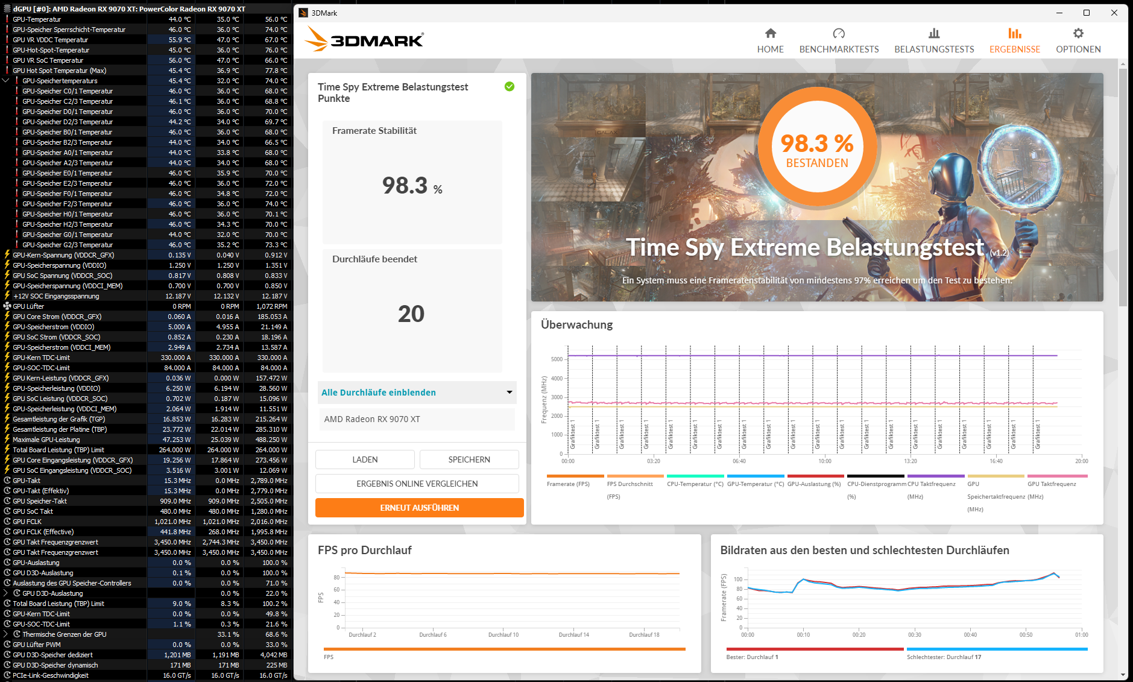
Task: Toggle the CPU-Dienstprogramm (%) legend entry
Action: (876, 487)
